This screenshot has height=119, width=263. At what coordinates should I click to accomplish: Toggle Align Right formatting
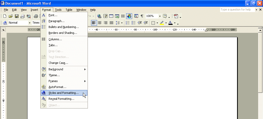coord(106,23)
